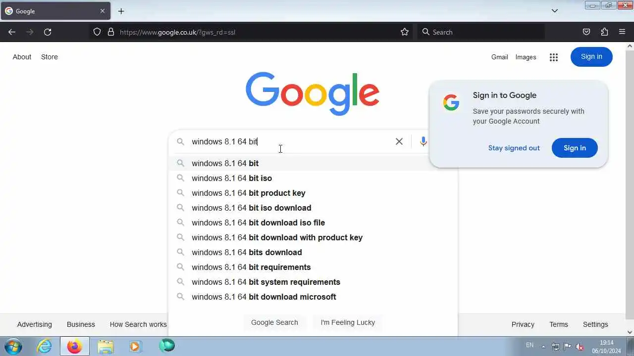Select suggestion 'bit download microsoft'
This screenshot has height=356, width=634.
pos(313,297)
